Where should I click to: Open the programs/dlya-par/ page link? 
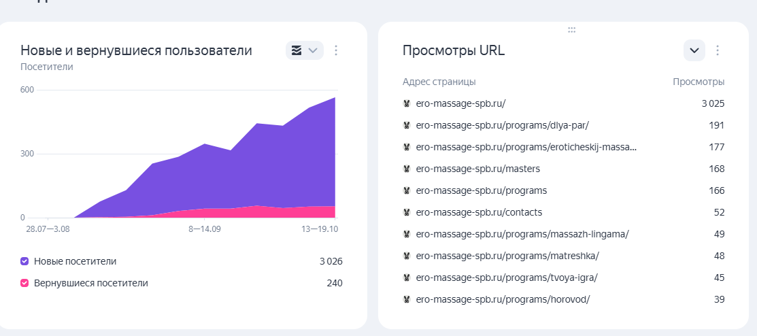[x=502, y=125]
